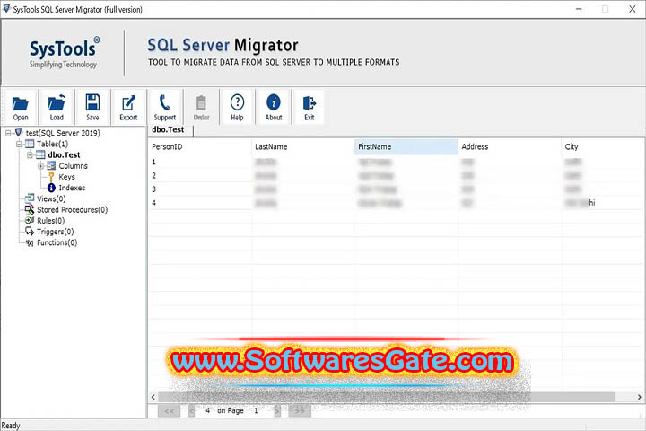This screenshot has height=431, width=646.
Task: Click the Indexes info icon in tree
Action: (x=51, y=188)
